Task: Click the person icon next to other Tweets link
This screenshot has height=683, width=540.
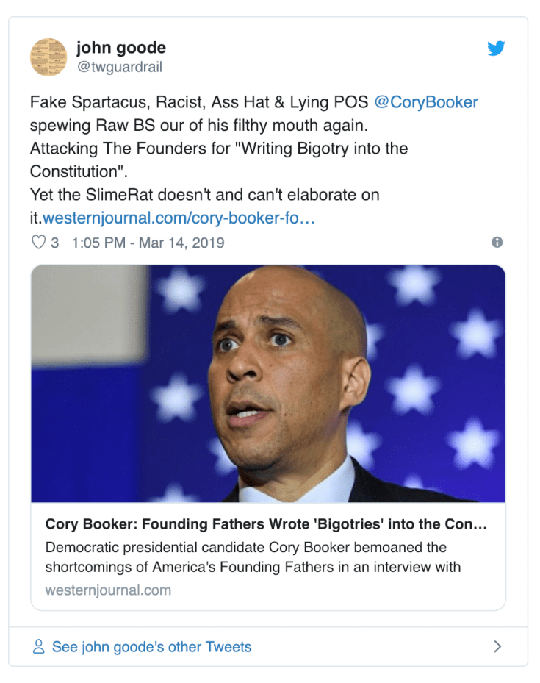Action: [x=39, y=646]
